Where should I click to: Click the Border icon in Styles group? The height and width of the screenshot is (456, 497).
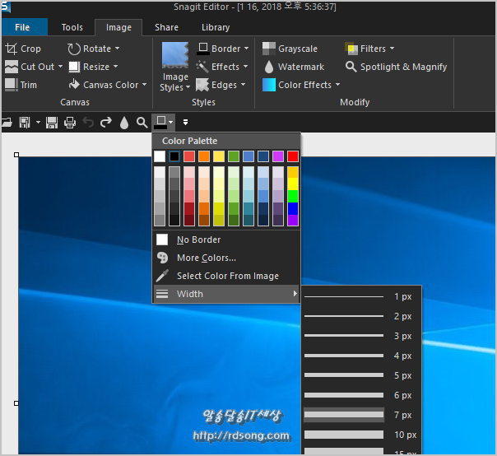(x=203, y=49)
